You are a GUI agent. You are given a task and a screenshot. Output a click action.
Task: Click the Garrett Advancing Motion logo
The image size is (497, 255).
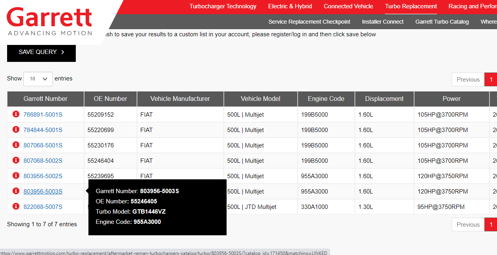coord(49,22)
